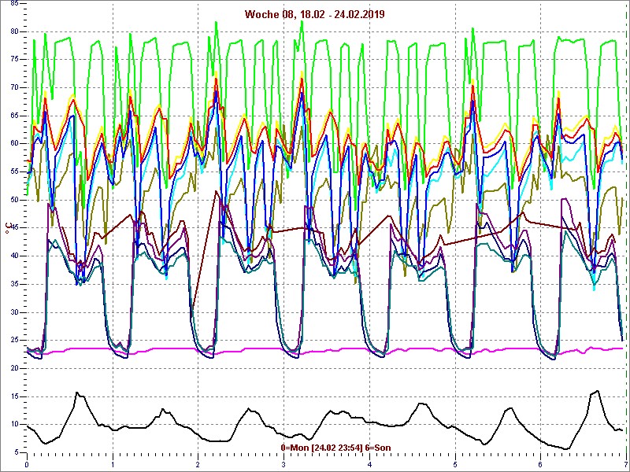Click the y-axis unit label '°C'
This screenshot has width=630, height=472.
click(7, 229)
